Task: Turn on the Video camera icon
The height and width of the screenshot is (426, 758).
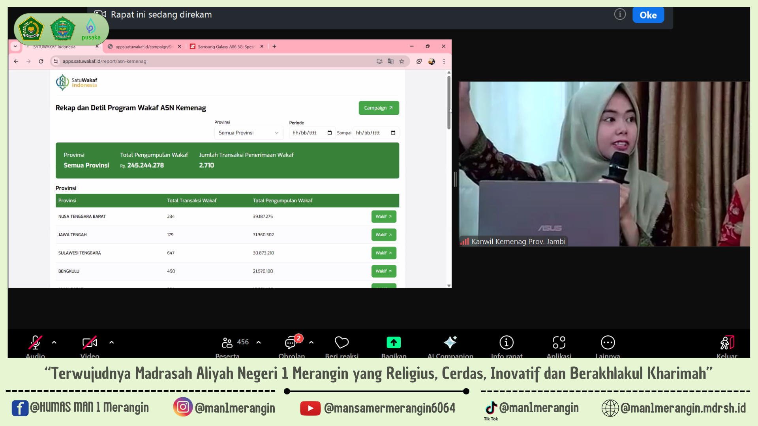Action: point(90,342)
